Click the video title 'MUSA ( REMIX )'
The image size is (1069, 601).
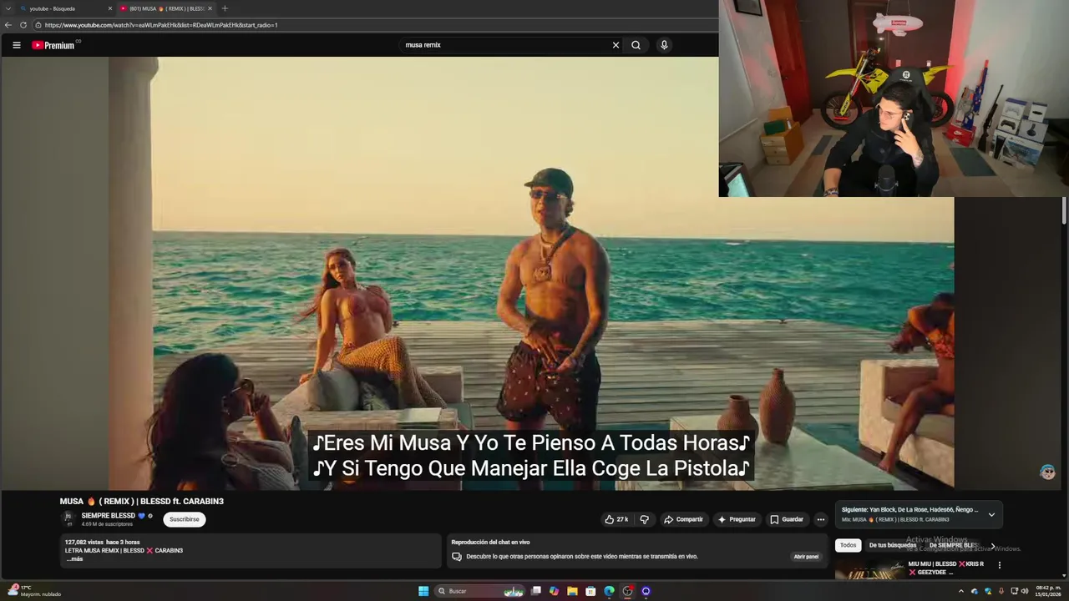(142, 501)
